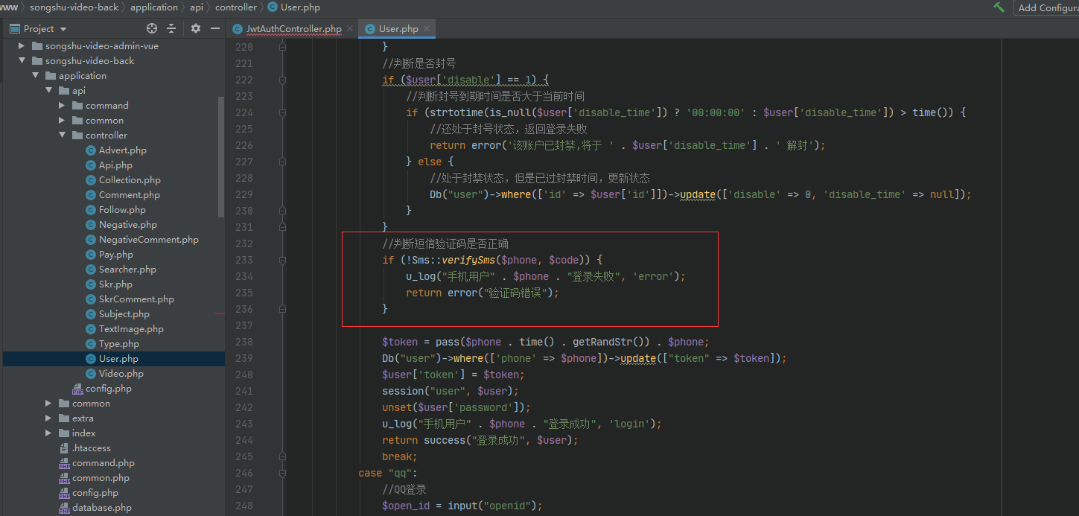Expand the command folder under api

(x=62, y=106)
